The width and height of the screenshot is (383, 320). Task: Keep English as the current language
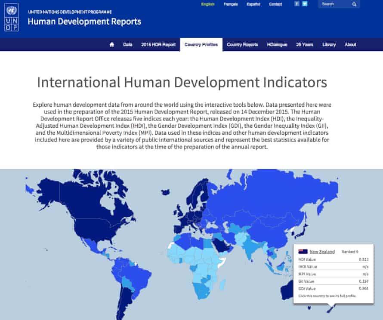click(x=207, y=4)
